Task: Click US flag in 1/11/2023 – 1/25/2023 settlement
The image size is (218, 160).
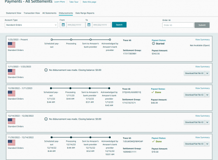Action: click(x=11, y=72)
